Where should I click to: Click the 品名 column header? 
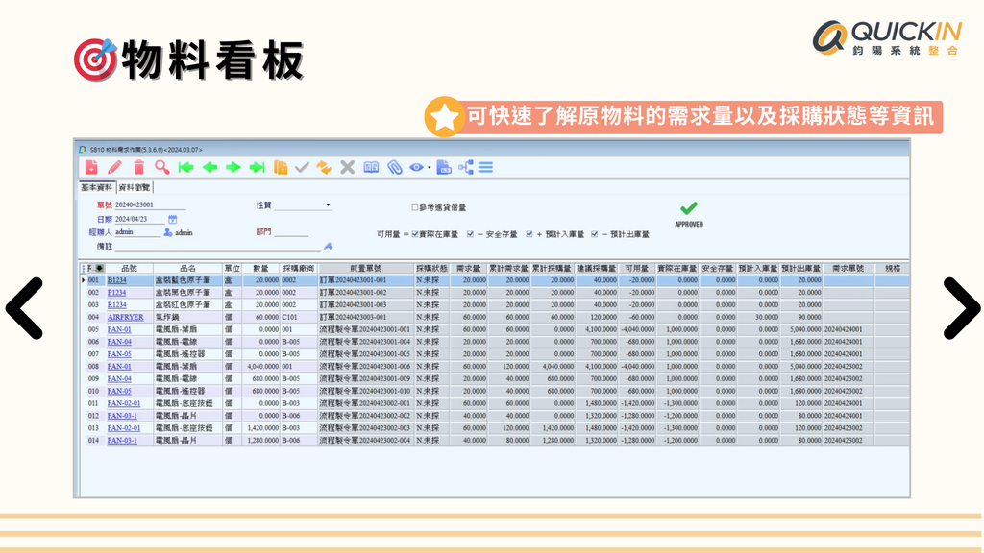[x=187, y=269]
